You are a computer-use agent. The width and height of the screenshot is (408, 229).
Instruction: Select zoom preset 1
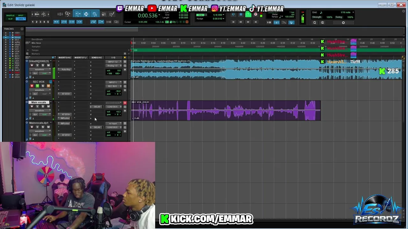tap(33, 22)
